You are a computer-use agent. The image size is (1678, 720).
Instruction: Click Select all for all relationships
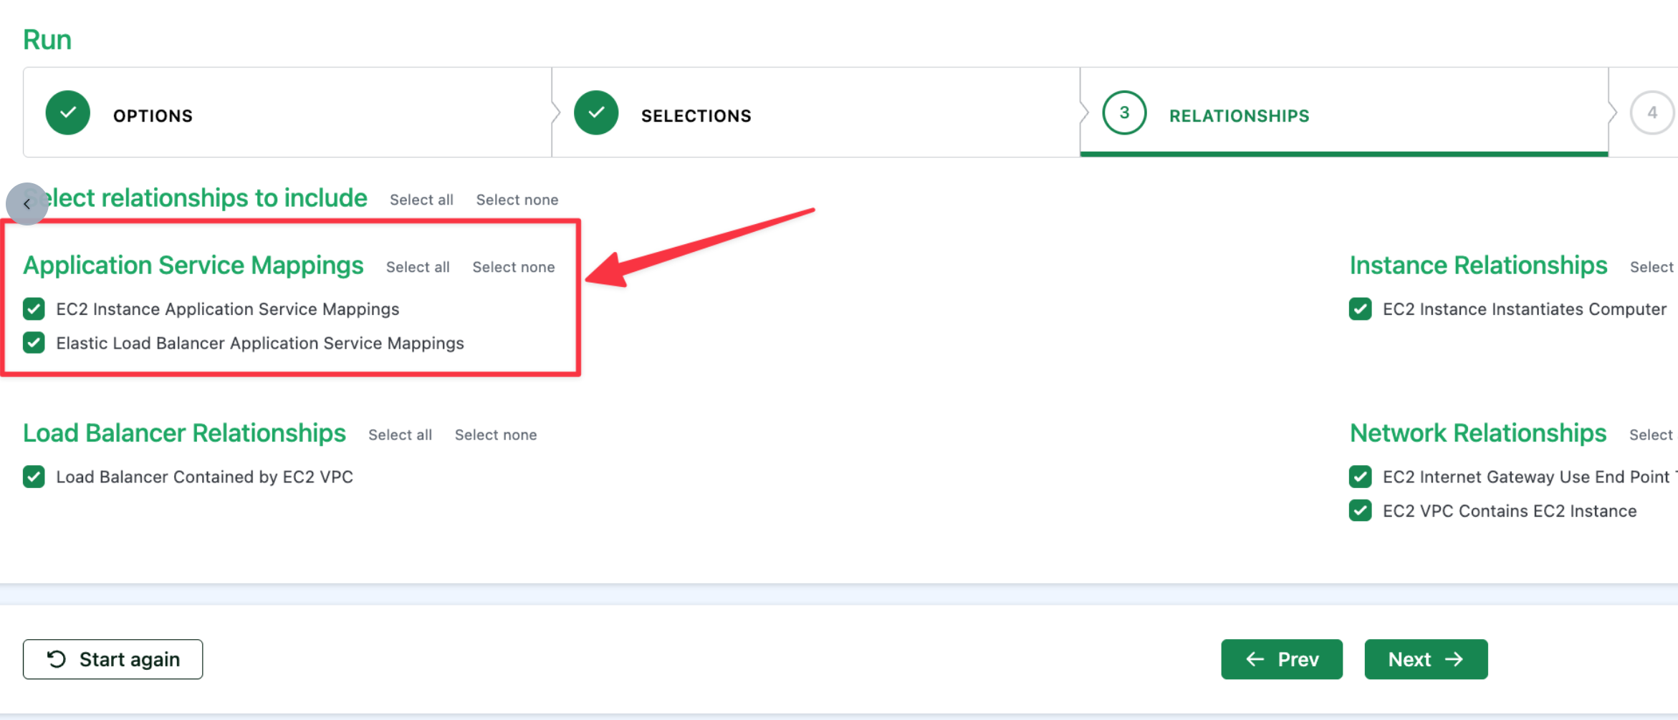point(421,200)
